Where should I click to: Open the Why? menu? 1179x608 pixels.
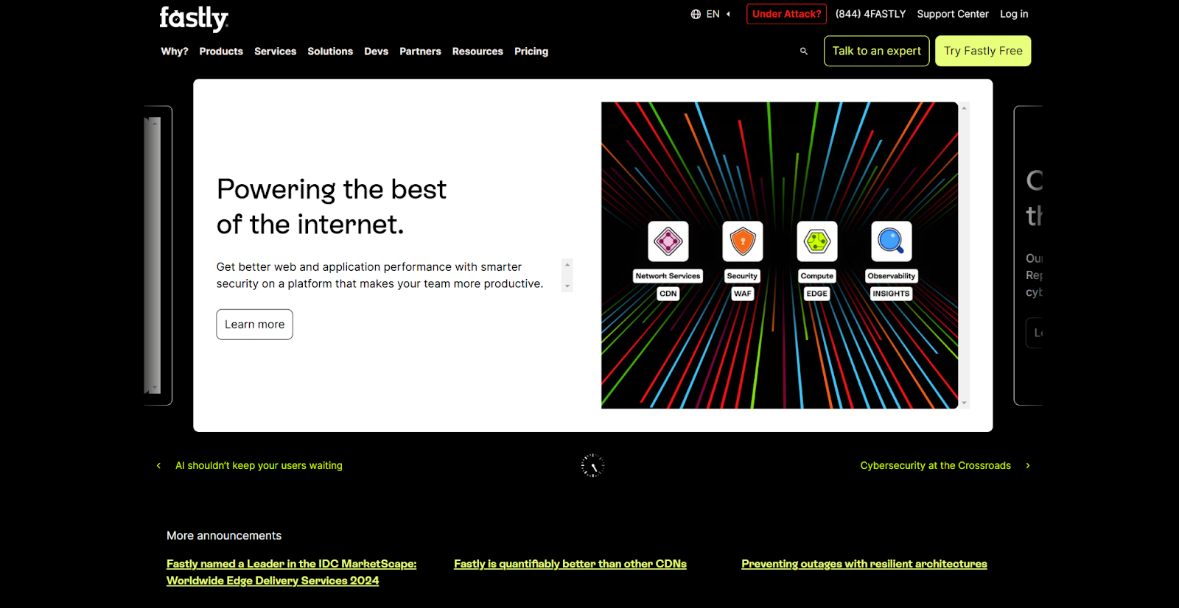(175, 52)
